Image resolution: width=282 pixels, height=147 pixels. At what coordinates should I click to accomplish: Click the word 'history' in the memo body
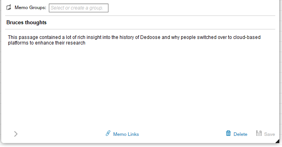point(127,37)
